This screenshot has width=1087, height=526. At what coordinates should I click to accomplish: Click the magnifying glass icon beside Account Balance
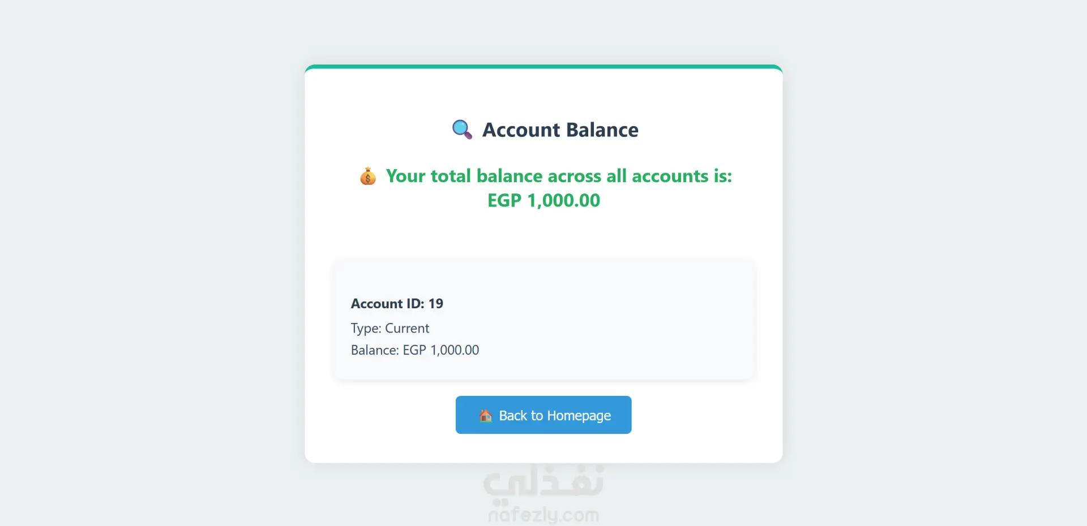click(x=462, y=130)
